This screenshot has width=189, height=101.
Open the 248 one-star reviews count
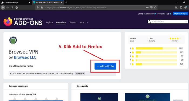pyautogui.click(x=181, y=64)
